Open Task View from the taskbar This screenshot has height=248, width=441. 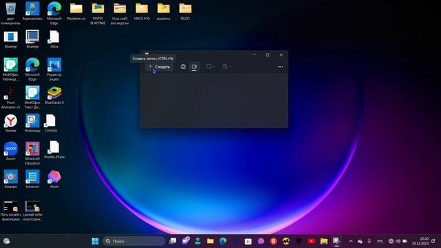pos(172,241)
